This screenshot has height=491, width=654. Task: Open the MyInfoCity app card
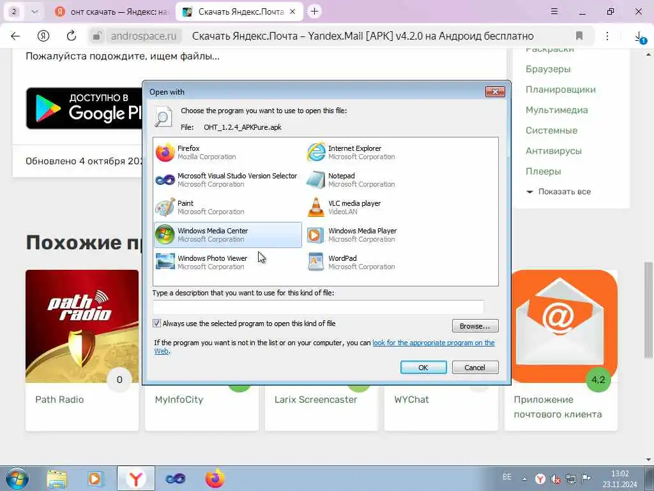point(202,407)
